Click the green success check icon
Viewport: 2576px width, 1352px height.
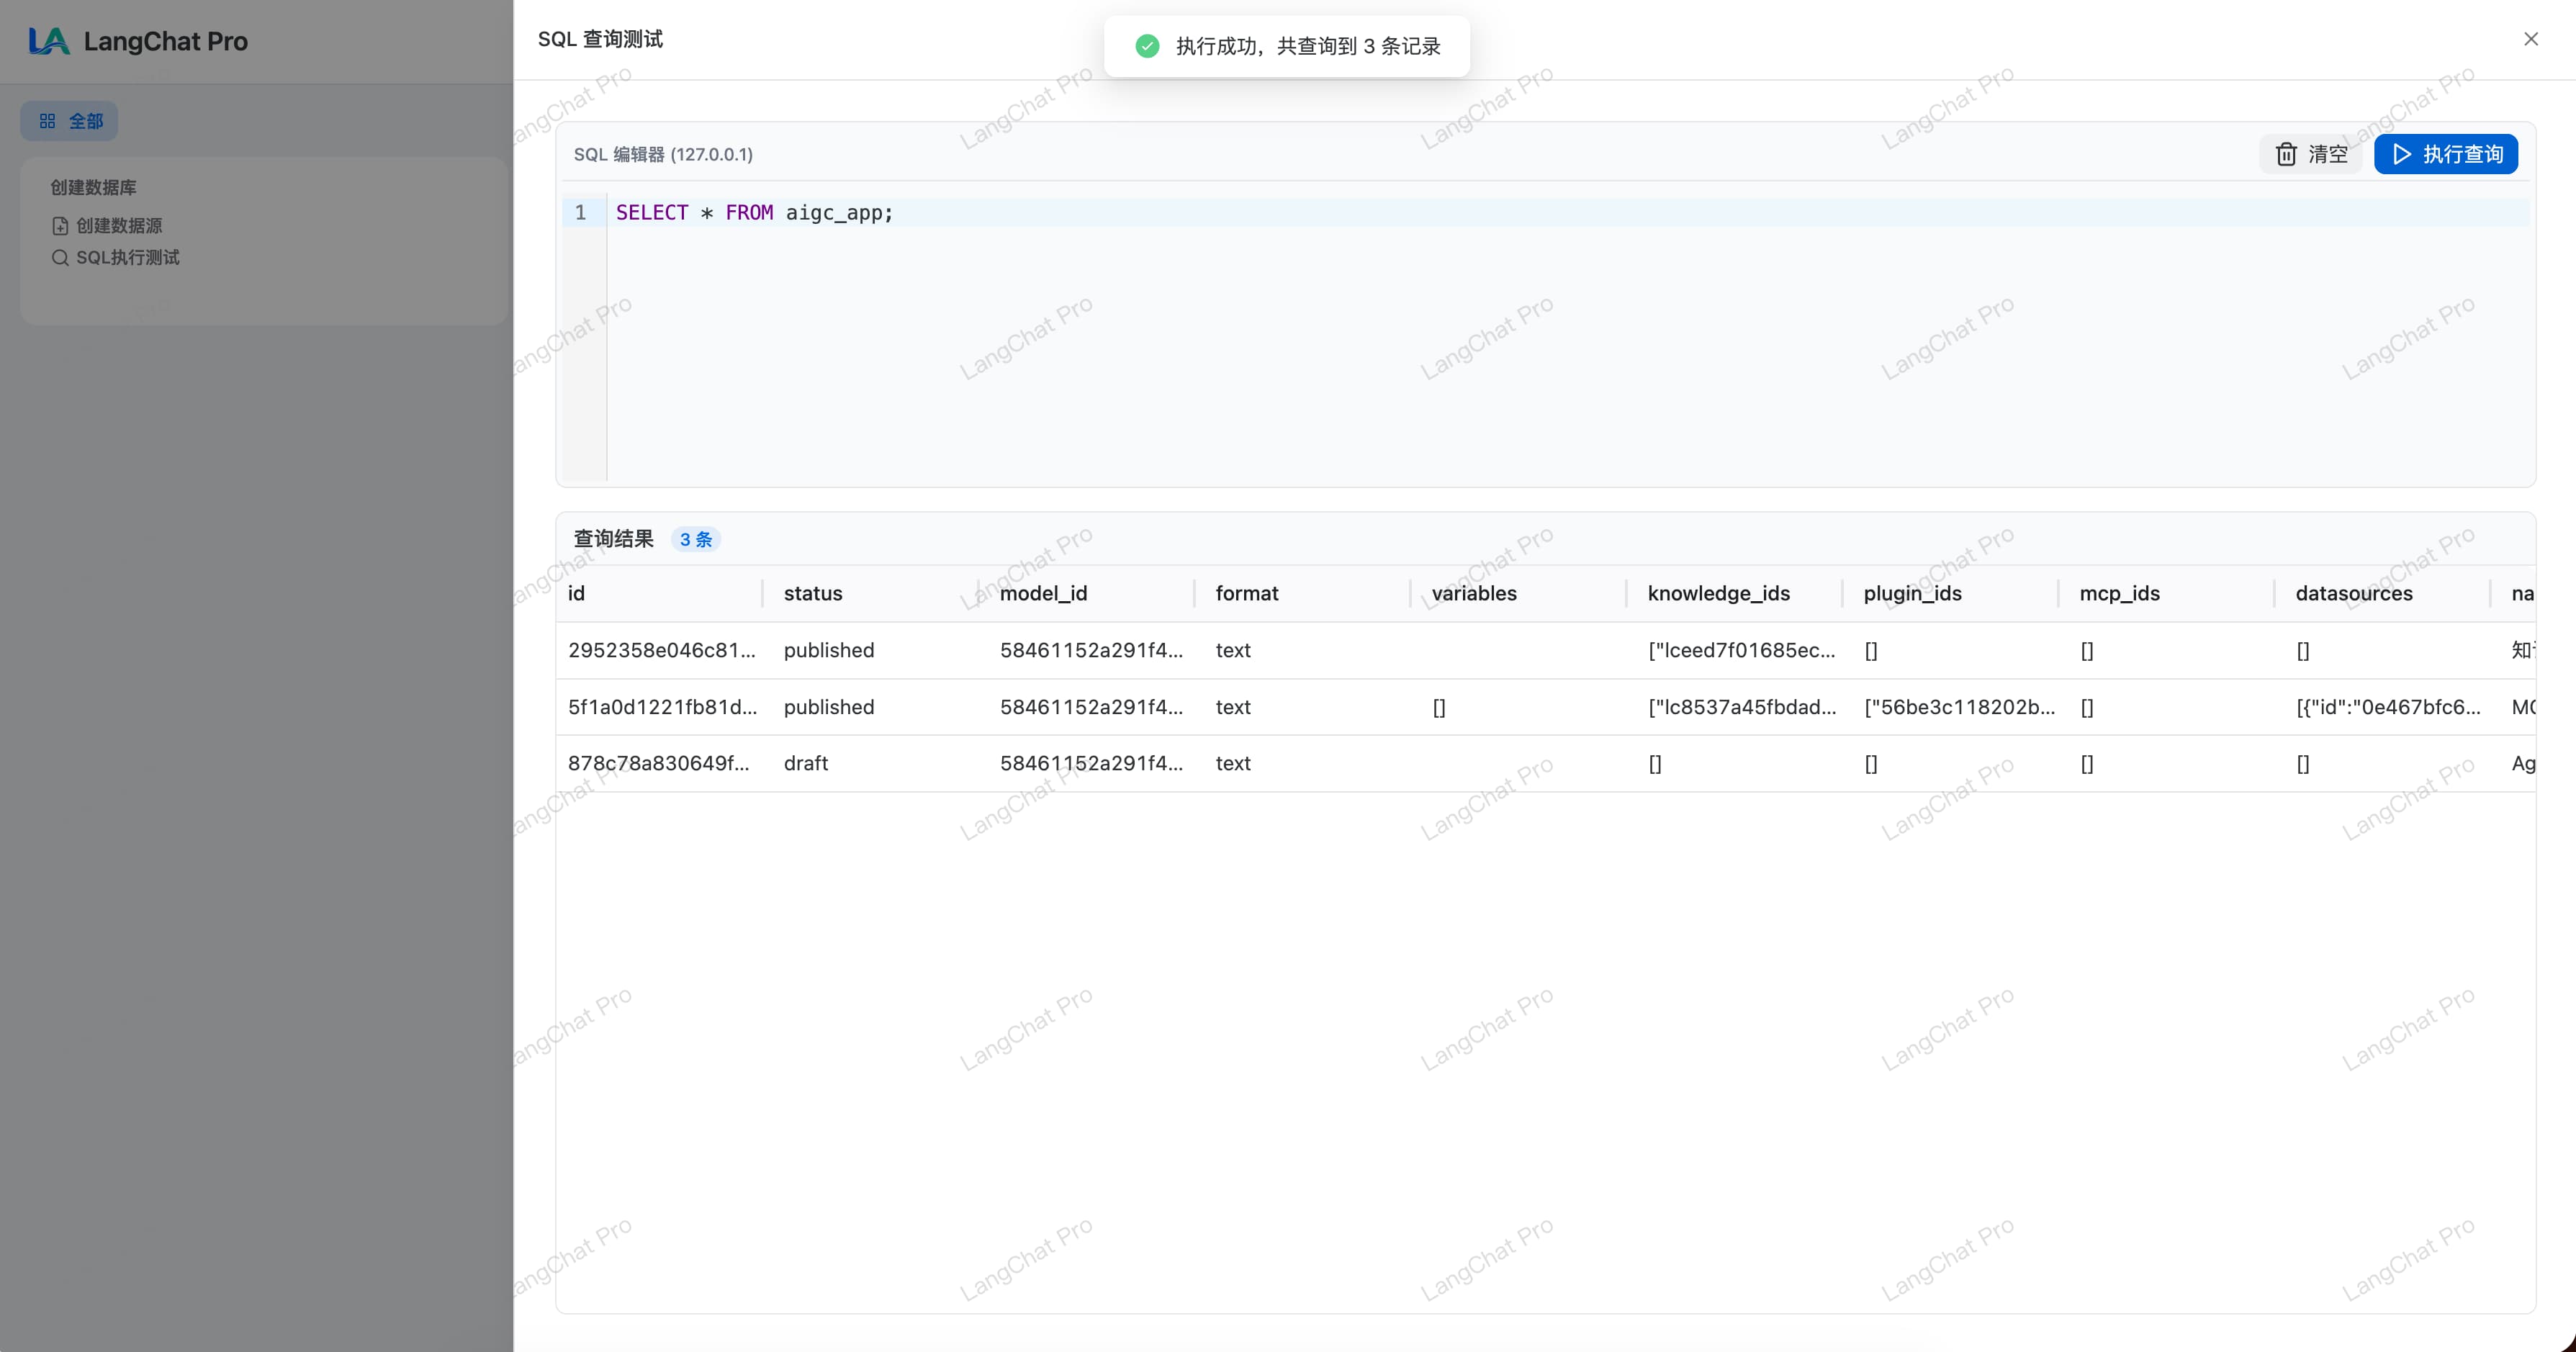click(1147, 46)
